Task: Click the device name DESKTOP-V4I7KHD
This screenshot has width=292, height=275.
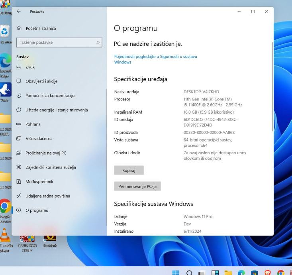Action: click(x=201, y=92)
